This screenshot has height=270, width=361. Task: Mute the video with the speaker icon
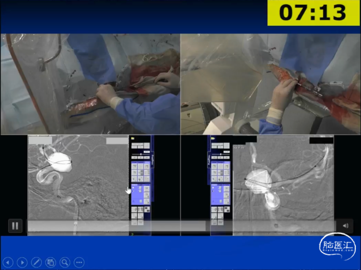345,226
